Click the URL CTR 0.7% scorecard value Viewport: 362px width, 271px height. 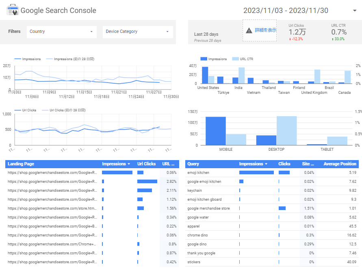click(x=339, y=32)
